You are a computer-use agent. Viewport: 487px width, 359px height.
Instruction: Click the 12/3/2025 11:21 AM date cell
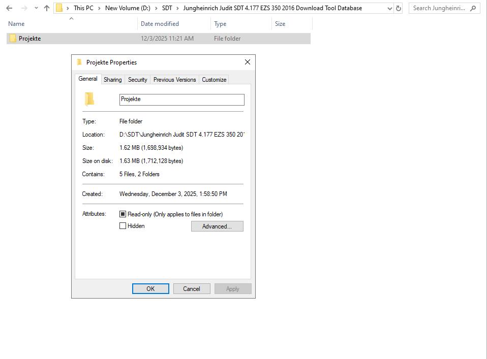tap(167, 39)
